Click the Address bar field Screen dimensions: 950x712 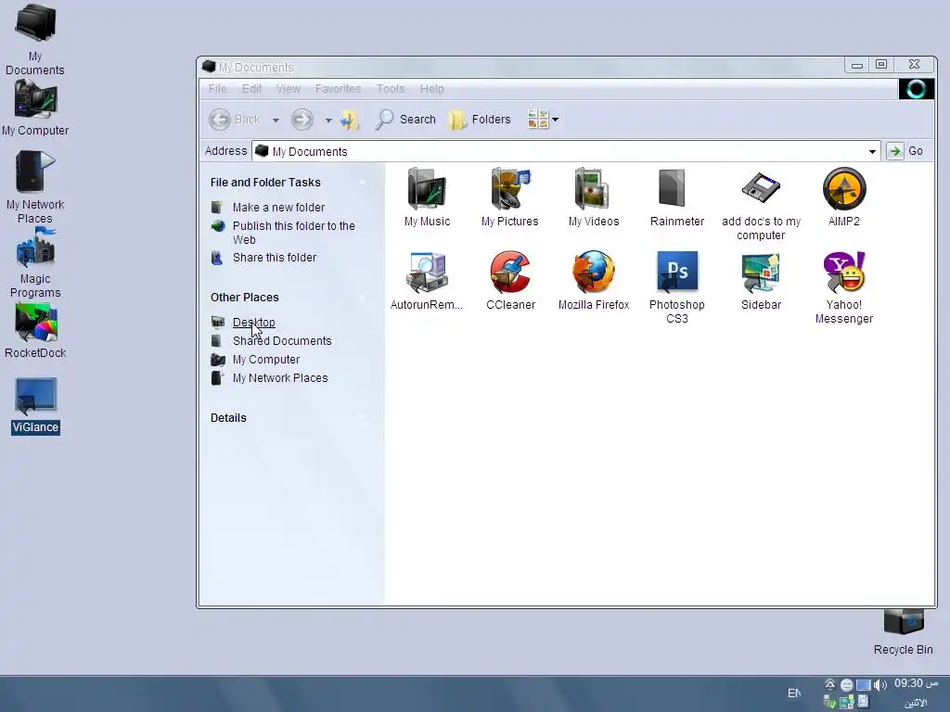pyautogui.click(x=567, y=151)
